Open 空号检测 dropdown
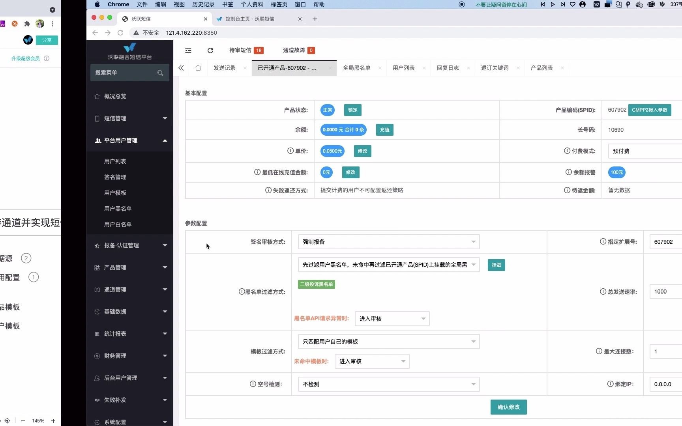 389,384
